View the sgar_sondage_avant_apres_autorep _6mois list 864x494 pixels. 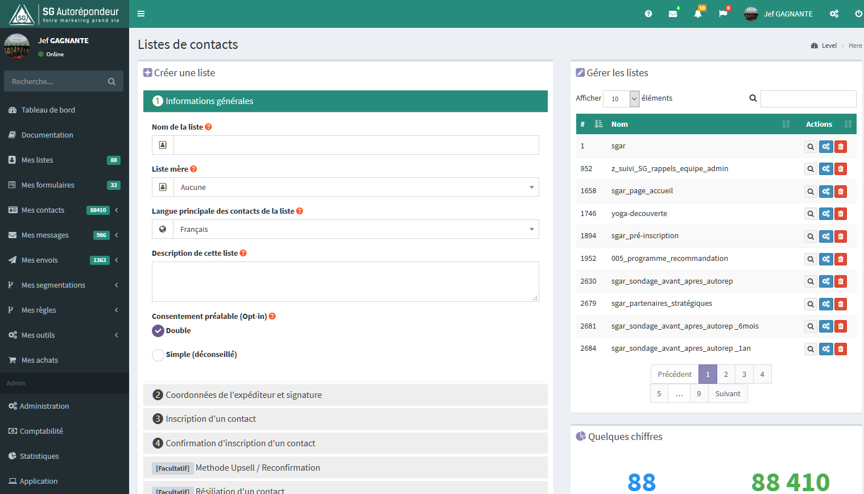[811, 326]
